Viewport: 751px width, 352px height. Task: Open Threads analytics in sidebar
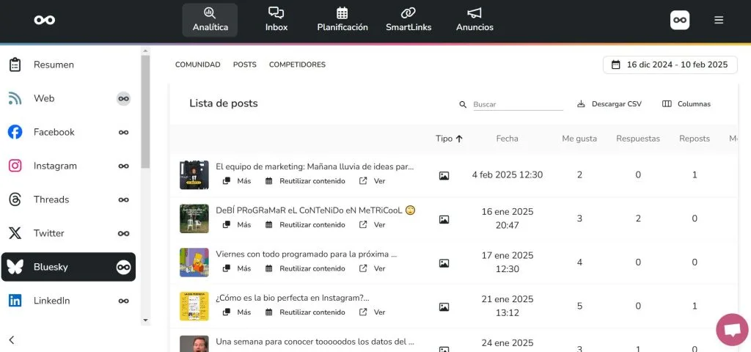tap(51, 199)
